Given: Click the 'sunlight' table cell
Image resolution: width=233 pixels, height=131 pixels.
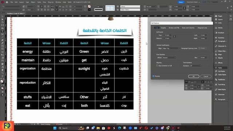Looking at the screenshot, I should (84, 71).
